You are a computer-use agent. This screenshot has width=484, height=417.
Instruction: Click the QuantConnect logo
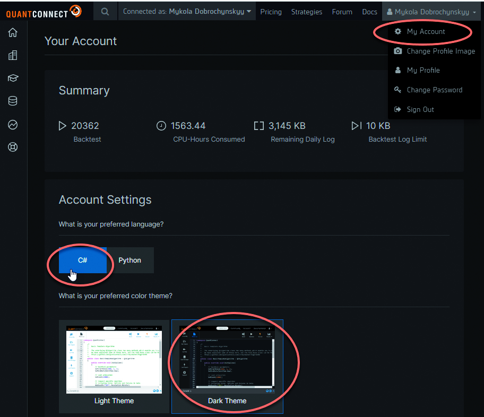(x=44, y=12)
